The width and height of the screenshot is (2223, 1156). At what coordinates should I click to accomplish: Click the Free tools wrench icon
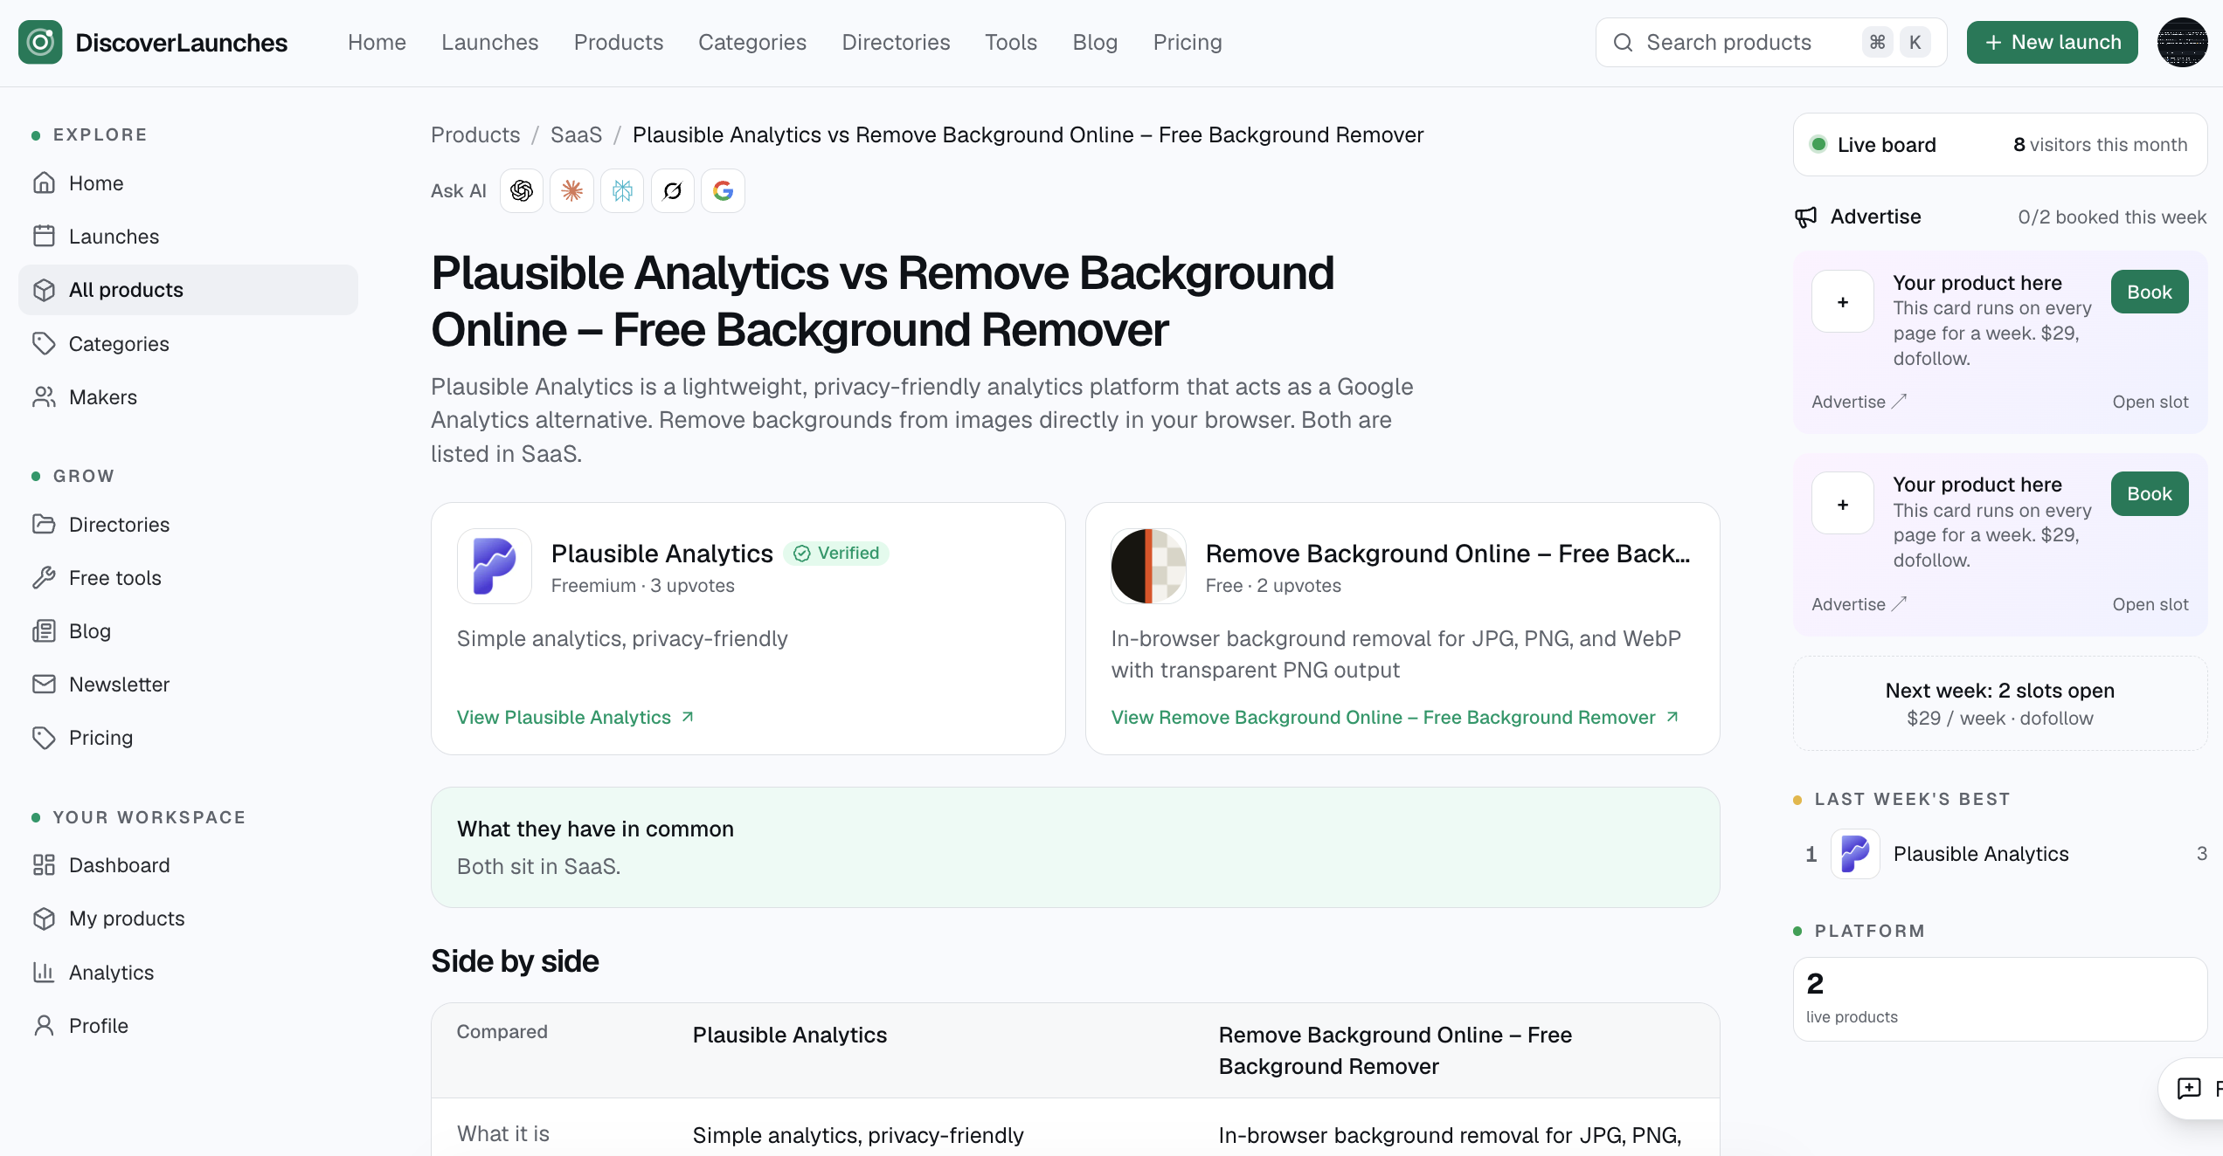tap(44, 578)
